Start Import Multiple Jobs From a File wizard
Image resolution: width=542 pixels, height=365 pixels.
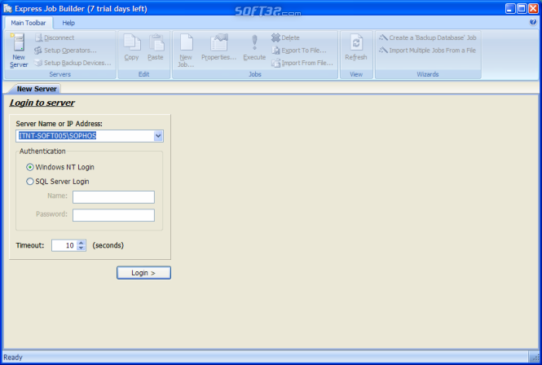[427, 51]
